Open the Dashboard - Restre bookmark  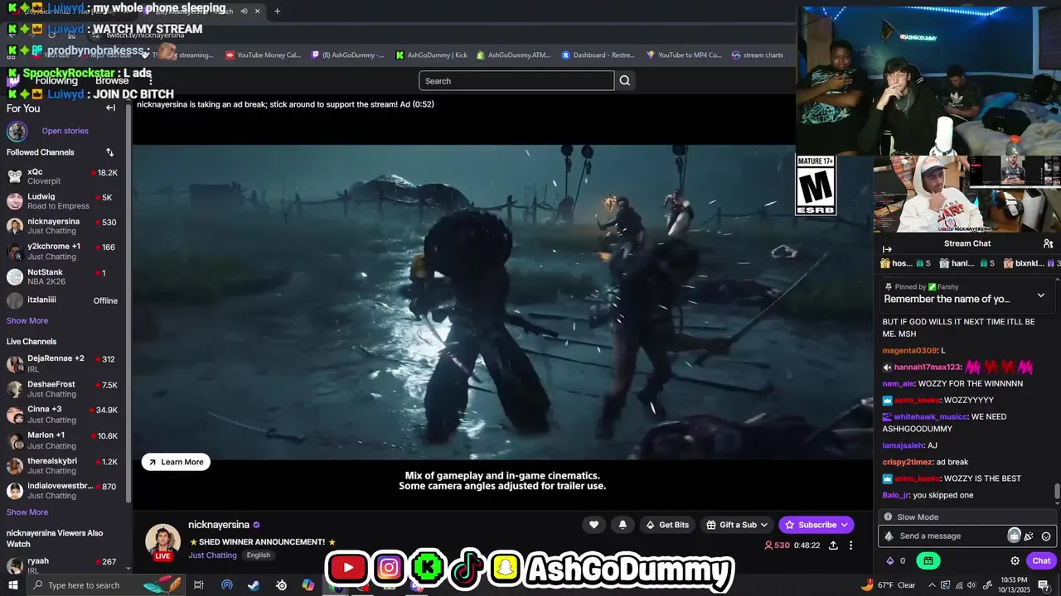(x=598, y=55)
